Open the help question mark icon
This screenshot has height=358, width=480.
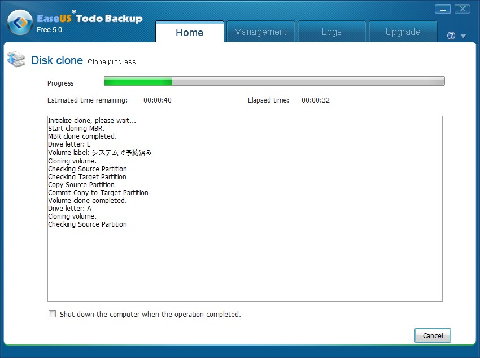(451, 36)
